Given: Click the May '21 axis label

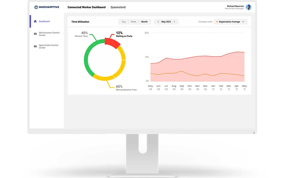Looking at the screenshot, I should coord(245,88).
